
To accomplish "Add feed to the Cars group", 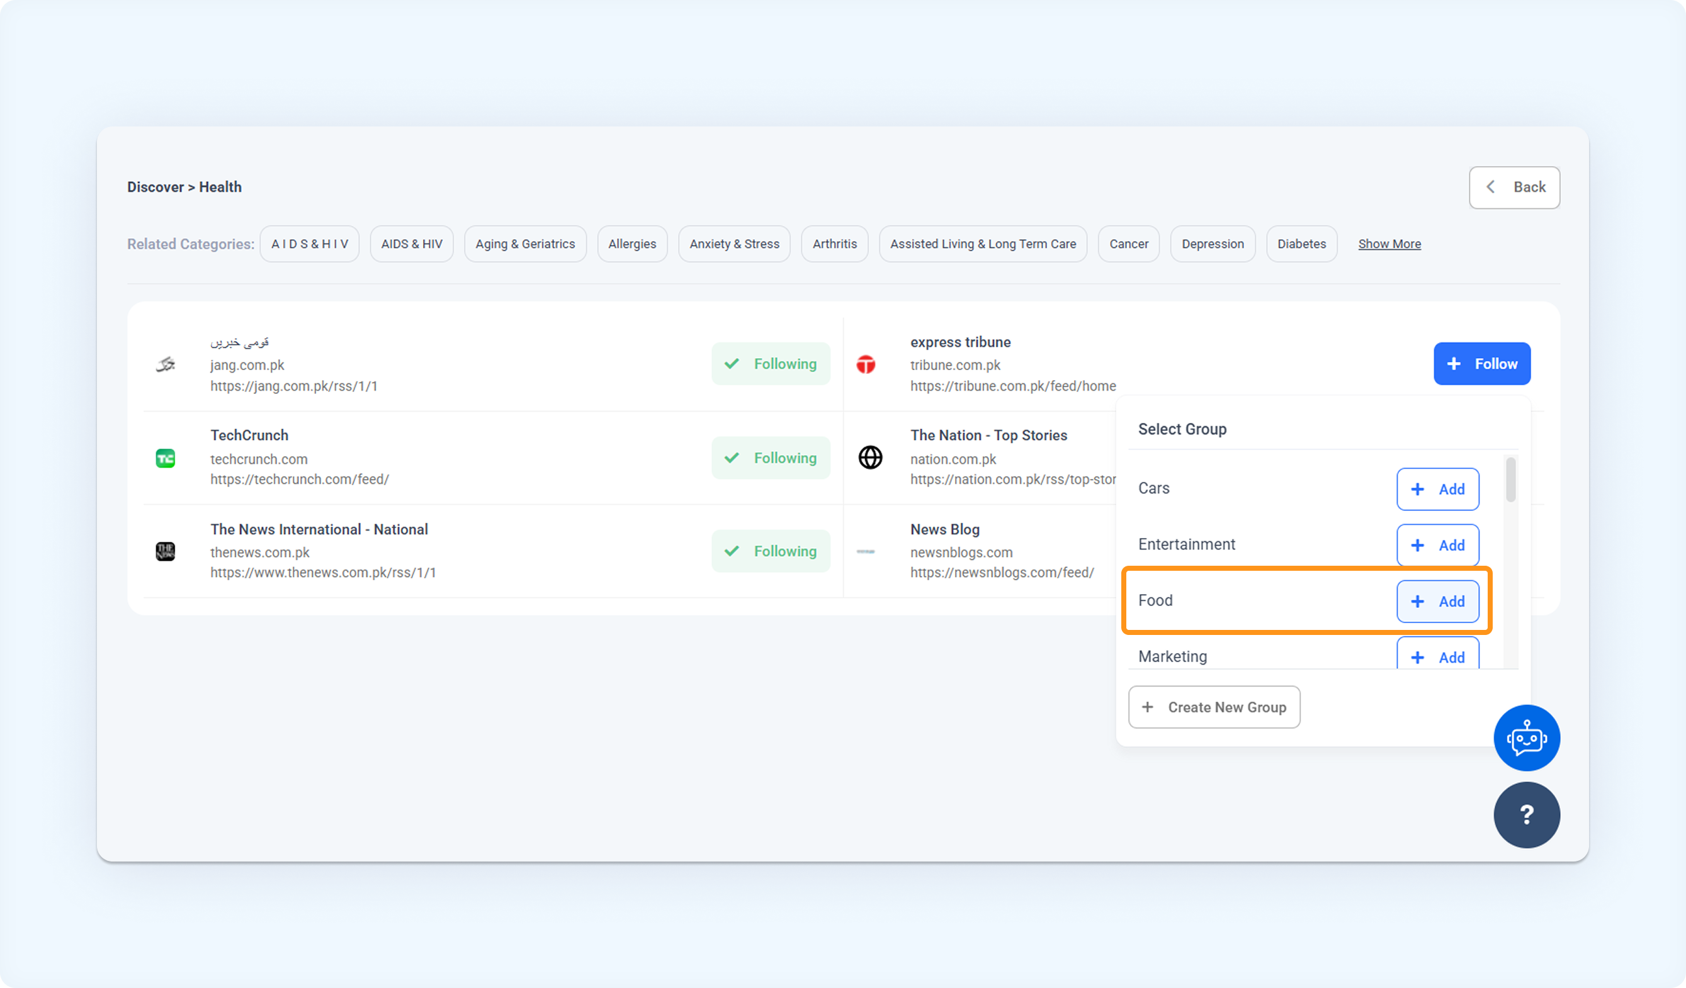I will pyautogui.click(x=1437, y=489).
